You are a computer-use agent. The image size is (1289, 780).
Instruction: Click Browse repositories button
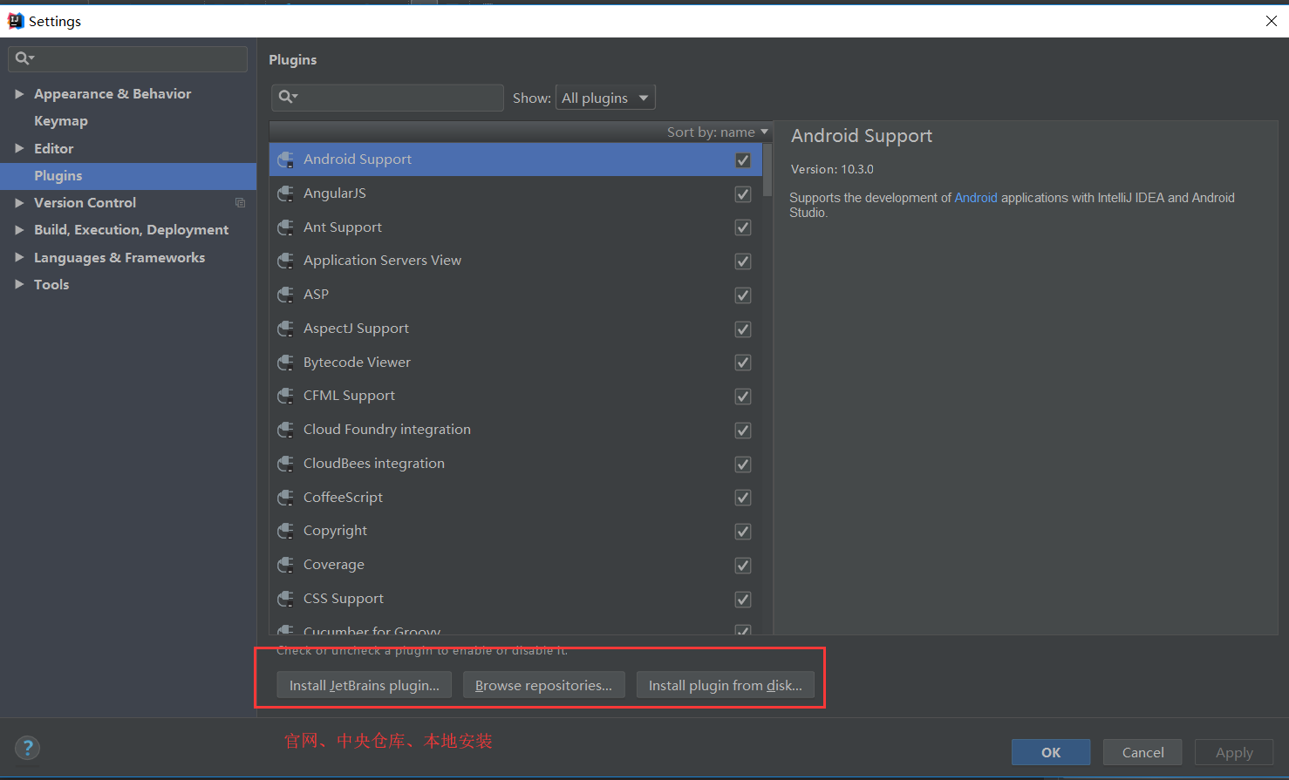[x=543, y=686]
